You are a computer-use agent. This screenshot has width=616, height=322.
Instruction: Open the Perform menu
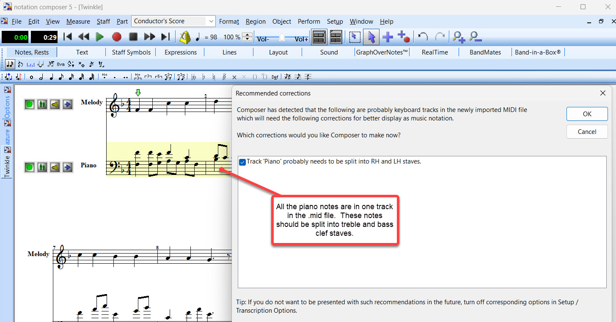tap(308, 22)
